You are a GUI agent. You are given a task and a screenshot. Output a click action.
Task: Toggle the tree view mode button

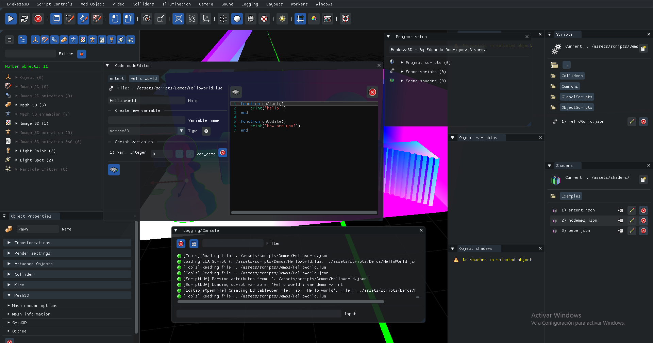tap(22, 40)
